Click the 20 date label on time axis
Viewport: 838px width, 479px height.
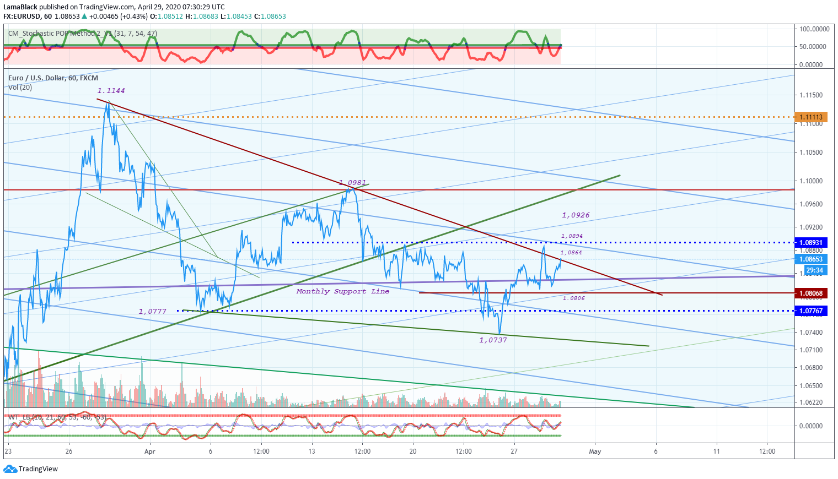413,451
